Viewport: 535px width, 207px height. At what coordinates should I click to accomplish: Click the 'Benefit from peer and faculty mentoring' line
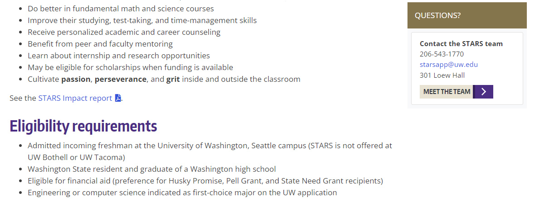(x=100, y=44)
